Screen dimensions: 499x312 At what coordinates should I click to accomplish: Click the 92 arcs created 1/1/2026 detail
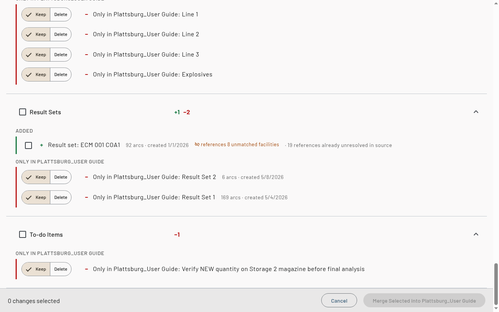(157, 145)
